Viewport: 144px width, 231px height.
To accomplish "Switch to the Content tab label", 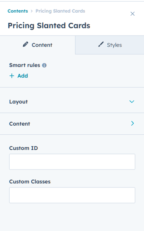I will pos(42,45).
